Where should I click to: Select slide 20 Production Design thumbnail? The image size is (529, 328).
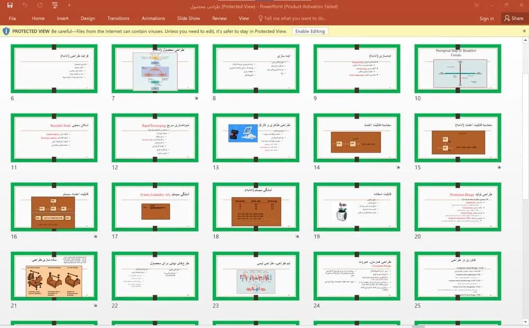458,207
